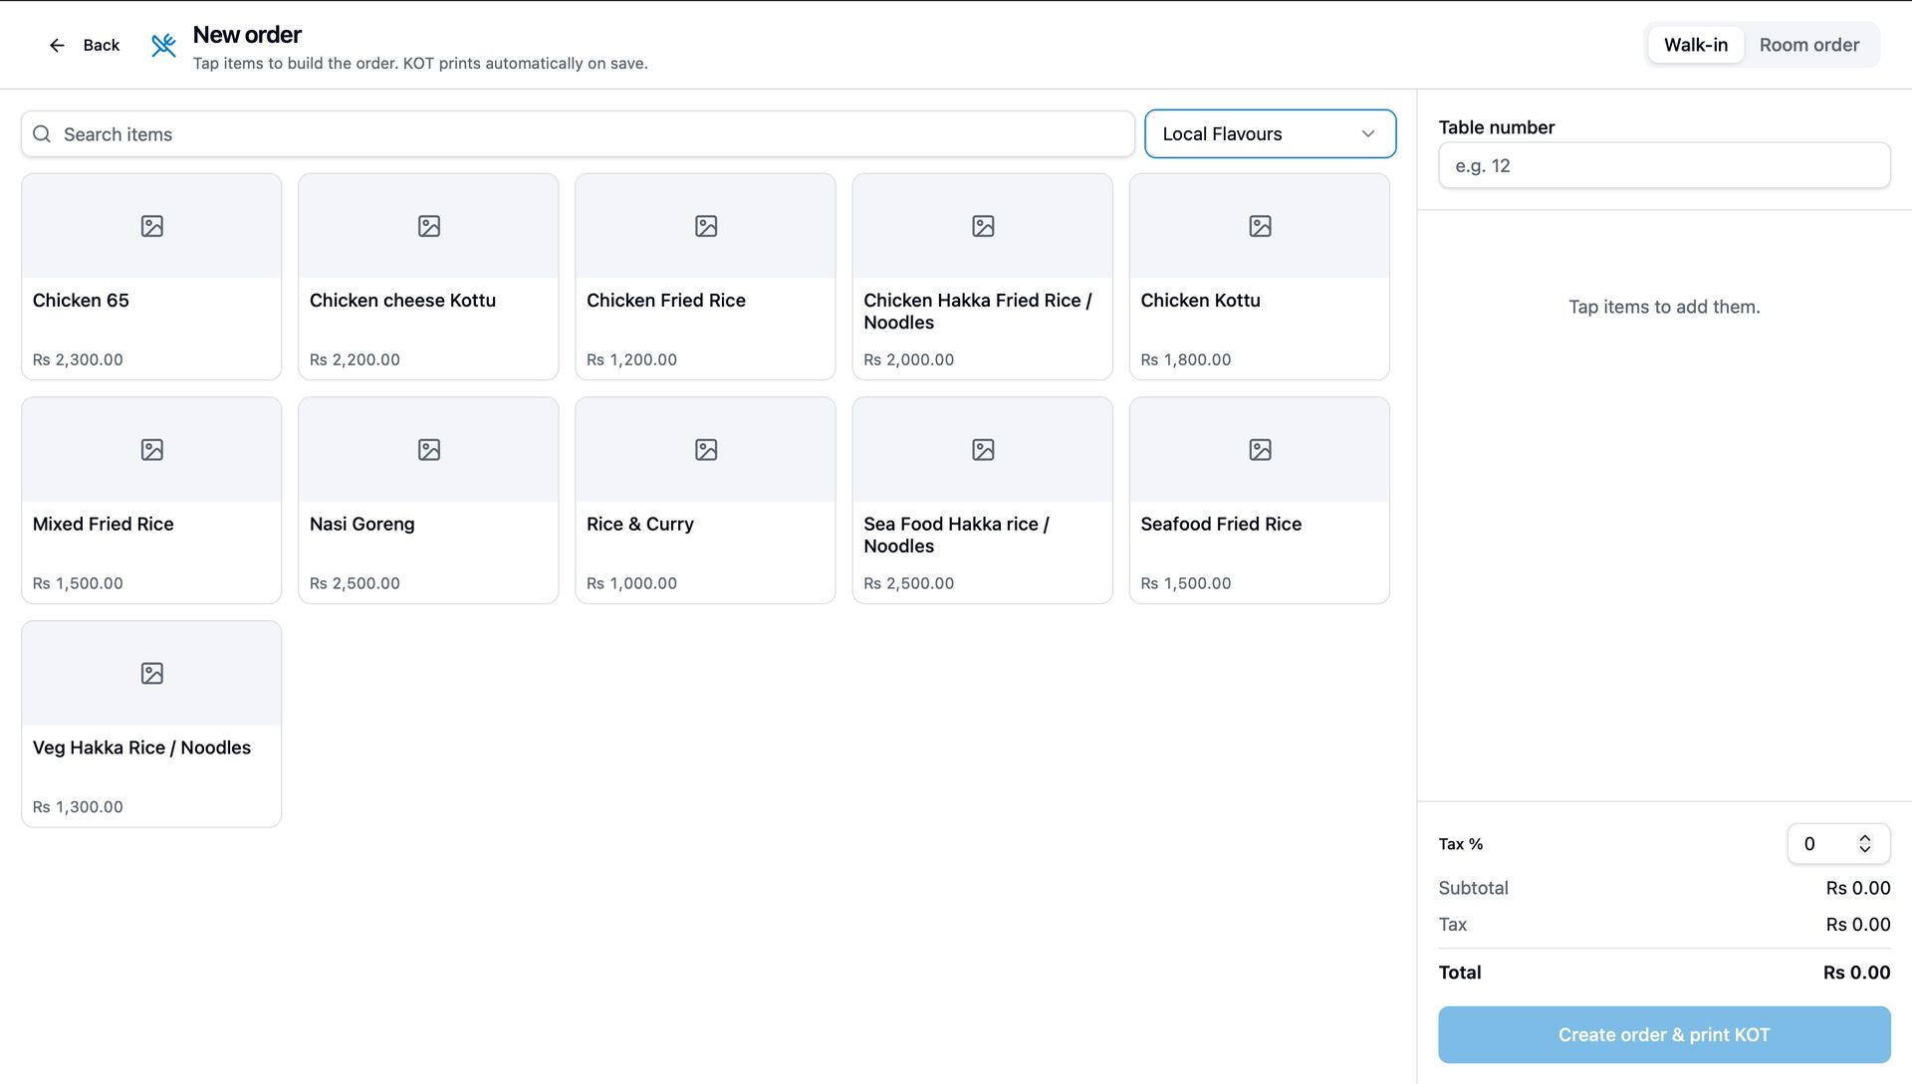Focus the Search items field

(578, 134)
